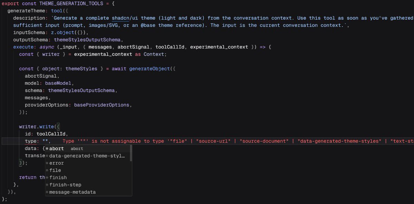
Task: Pick the 'message-metadata' suggestion
Action: tap(88, 192)
